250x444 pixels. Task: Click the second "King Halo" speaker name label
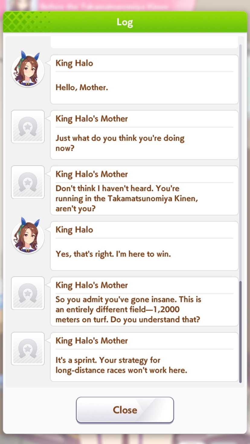pyautogui.click(x=74, y=230)
